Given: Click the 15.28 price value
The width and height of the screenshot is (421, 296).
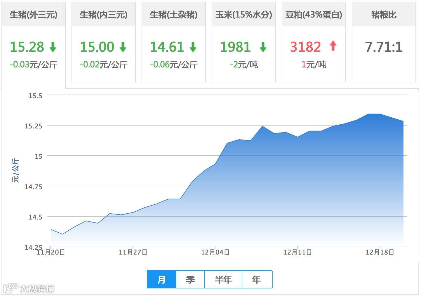Looking at the screenshot, I should coord(27,47).
